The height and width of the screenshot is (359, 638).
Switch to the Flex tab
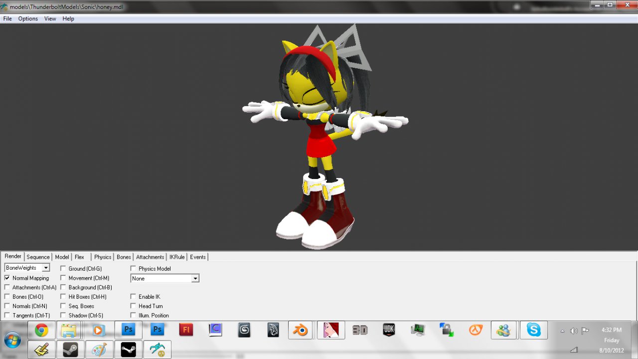(80, 257)
